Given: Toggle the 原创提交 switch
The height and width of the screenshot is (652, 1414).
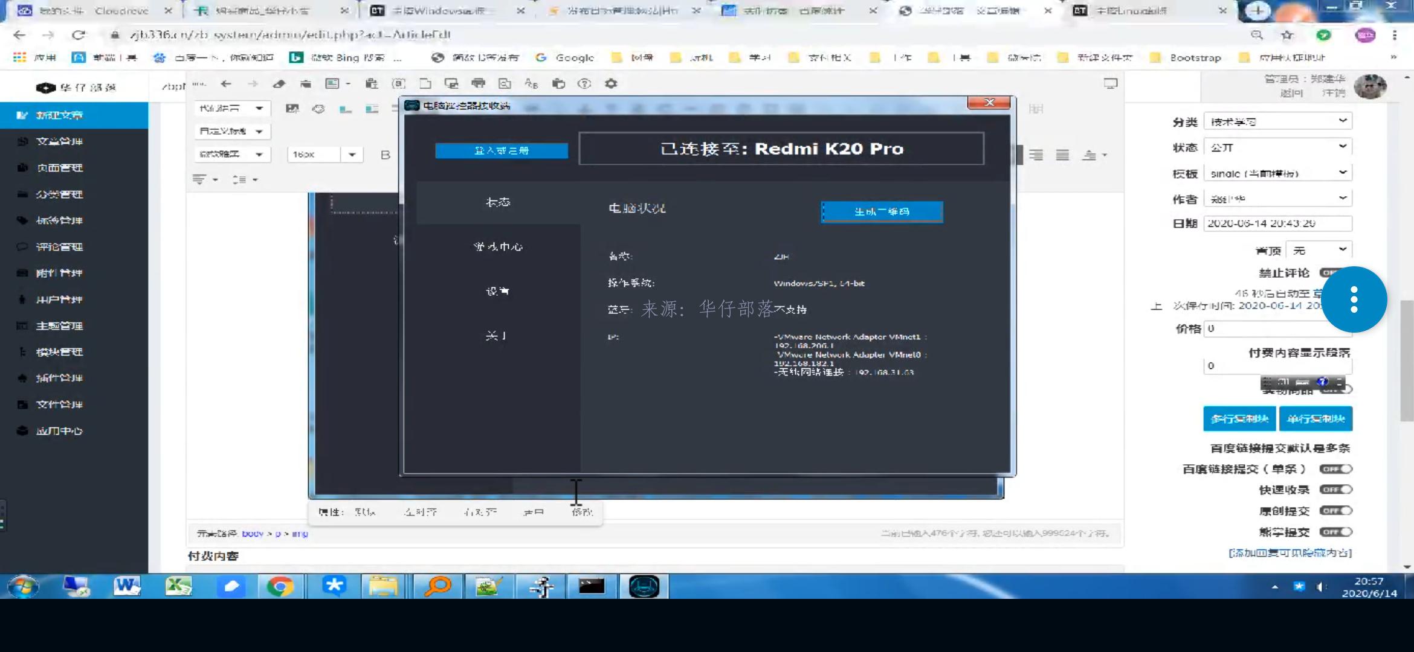Looking at the screenshot, I should 1335,511.
